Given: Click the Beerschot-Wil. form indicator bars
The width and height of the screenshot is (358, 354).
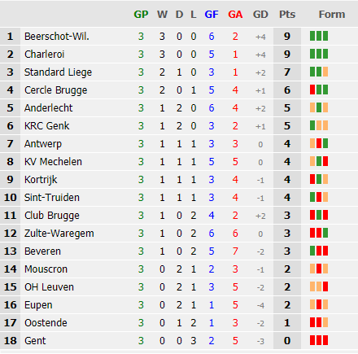Looking at the screenshot, I should tap(319, 36).
